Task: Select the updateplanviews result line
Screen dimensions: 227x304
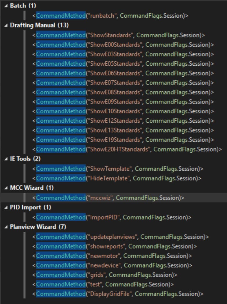Action: (x=120, y=237)
